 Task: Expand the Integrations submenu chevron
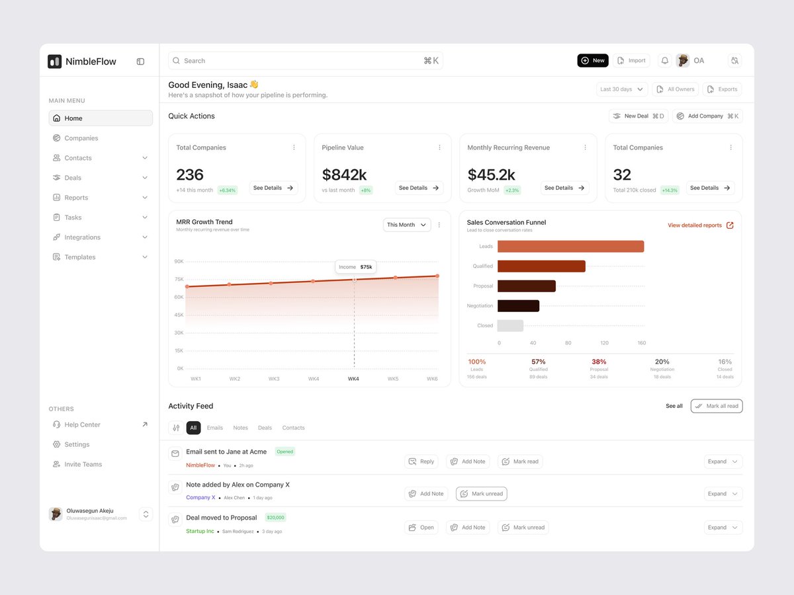pyautogui.click(x=145, y=237)
